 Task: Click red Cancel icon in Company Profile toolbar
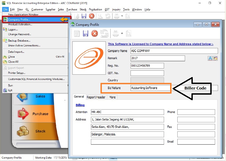tap(95, 34)
